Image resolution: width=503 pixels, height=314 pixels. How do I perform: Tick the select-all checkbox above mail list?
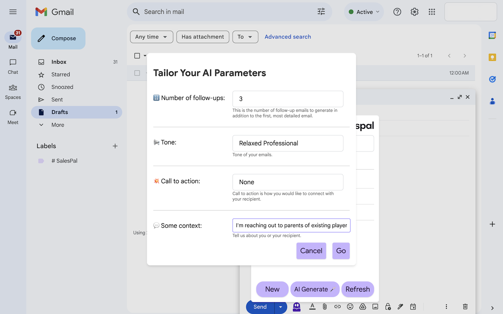[137, 56]
